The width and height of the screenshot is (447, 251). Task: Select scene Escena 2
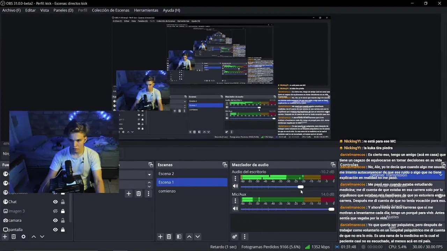point(191,174)
